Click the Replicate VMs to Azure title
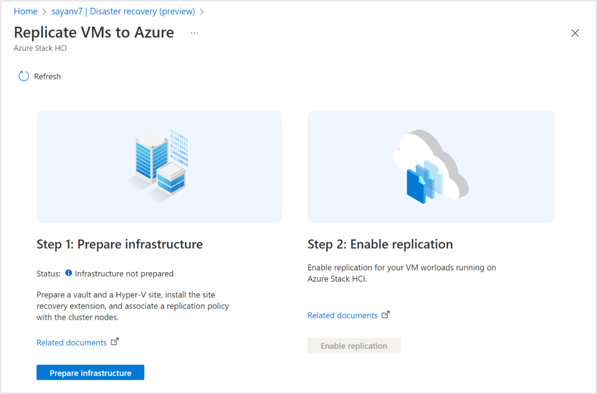The width and height of the screenshot is (597, 394). click(94, 32)
